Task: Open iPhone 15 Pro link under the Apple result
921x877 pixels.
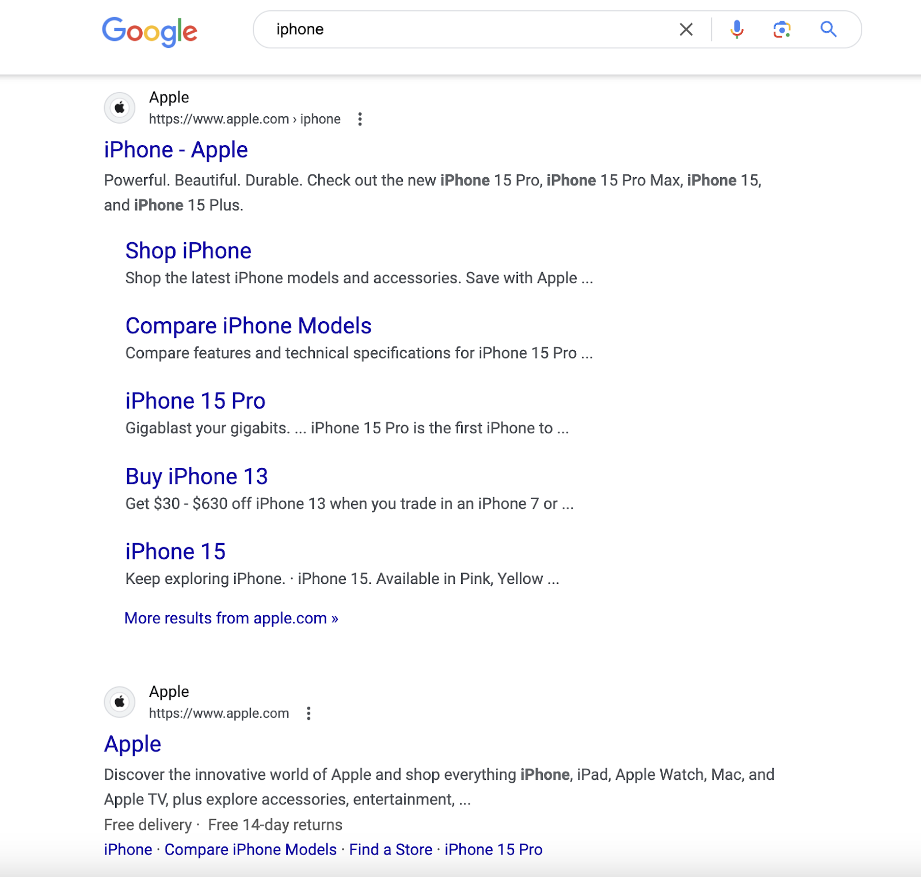Action: (492, 849)
